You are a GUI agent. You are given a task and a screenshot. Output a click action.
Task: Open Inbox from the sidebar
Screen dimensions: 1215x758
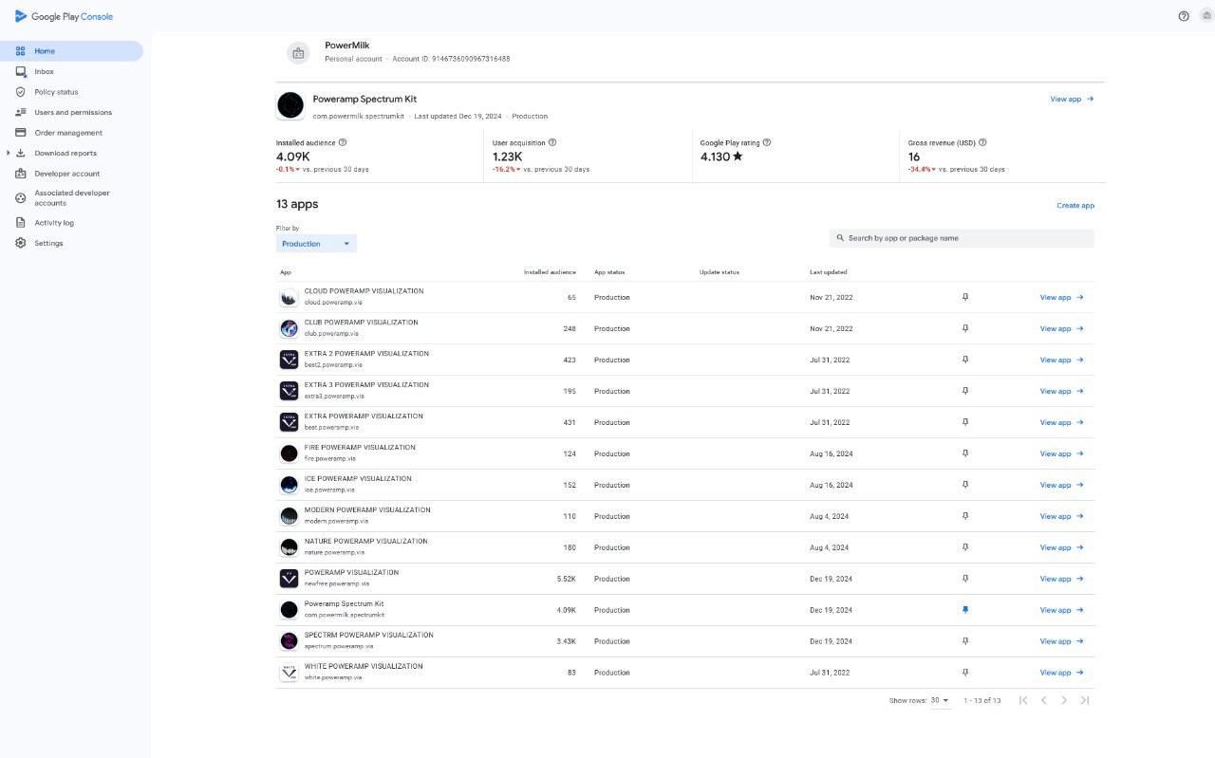pos(44,71)
